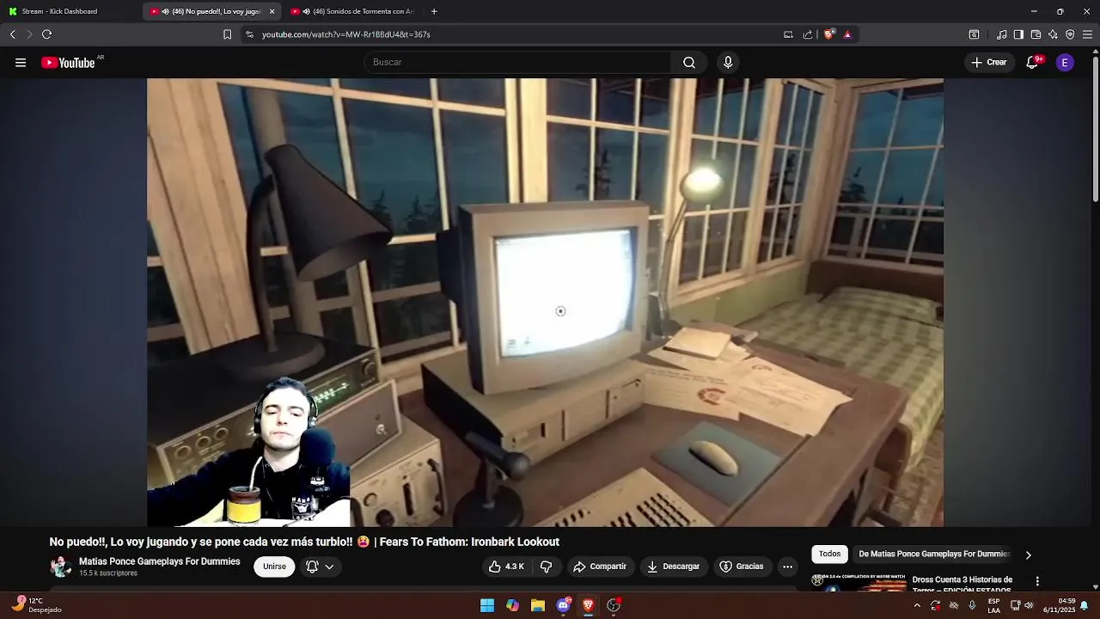Open Brave Shields lion icon

[828, 34]
